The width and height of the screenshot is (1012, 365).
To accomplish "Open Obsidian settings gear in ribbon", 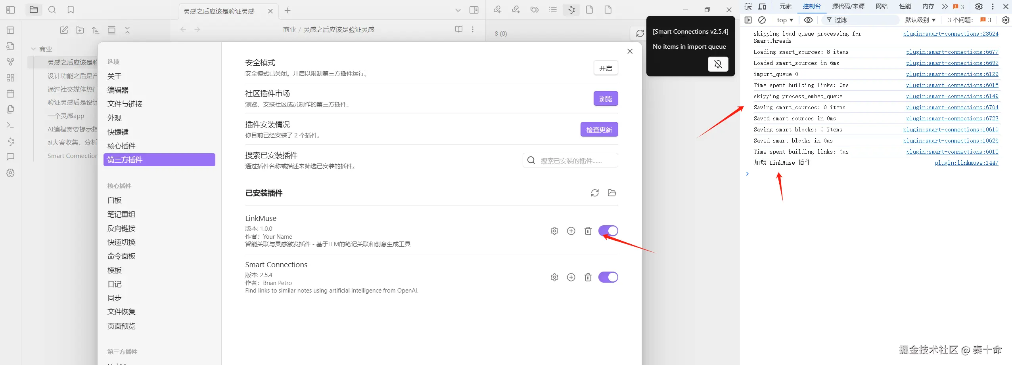I will (x=11, y=173).
